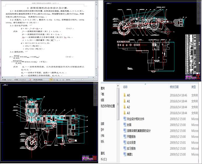Click Word horizontal scrollbar right arrow
202x164 pixels.
(x=93, y=77)
